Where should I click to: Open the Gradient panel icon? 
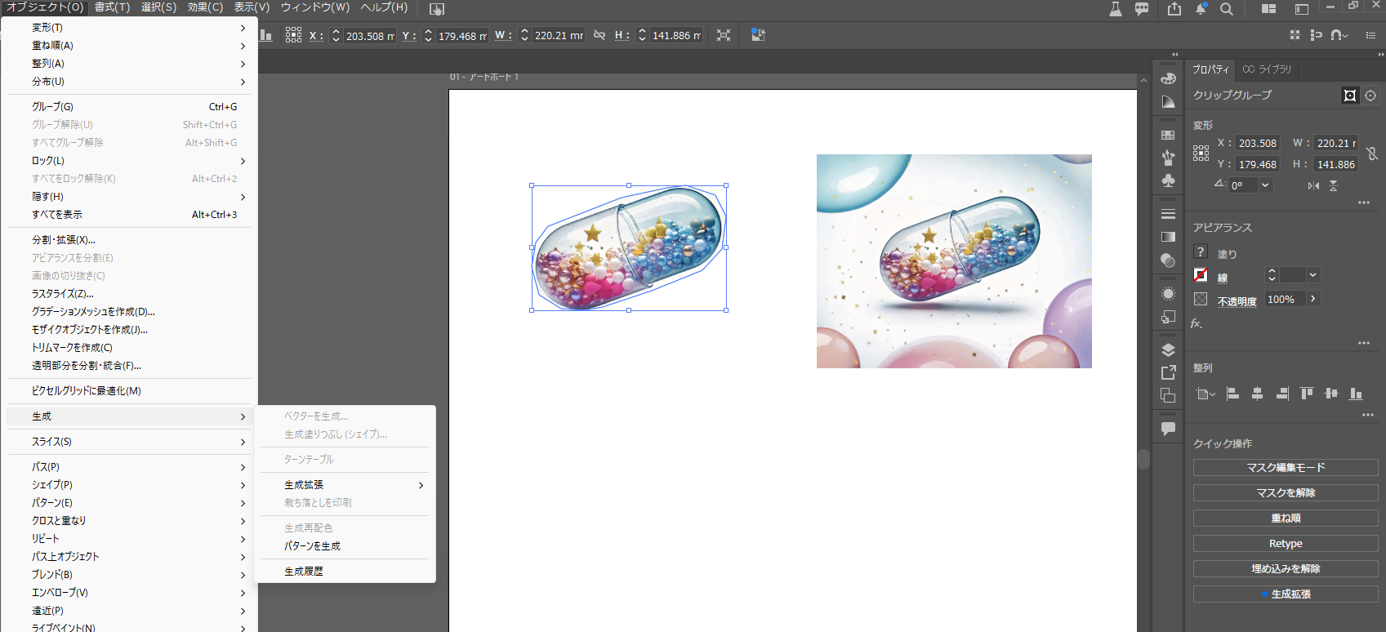pyautogui.click(x=1168, y=237)
